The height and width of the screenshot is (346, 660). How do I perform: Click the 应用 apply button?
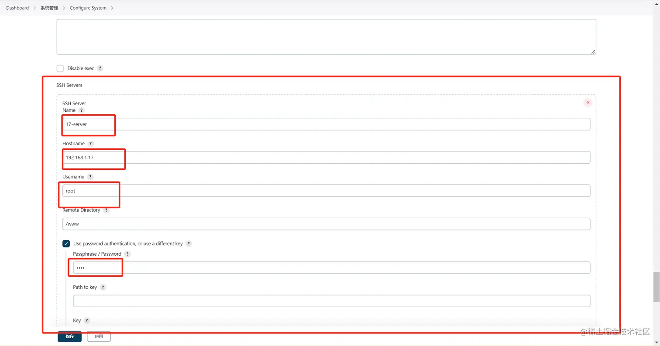click(x=99, y=336)
